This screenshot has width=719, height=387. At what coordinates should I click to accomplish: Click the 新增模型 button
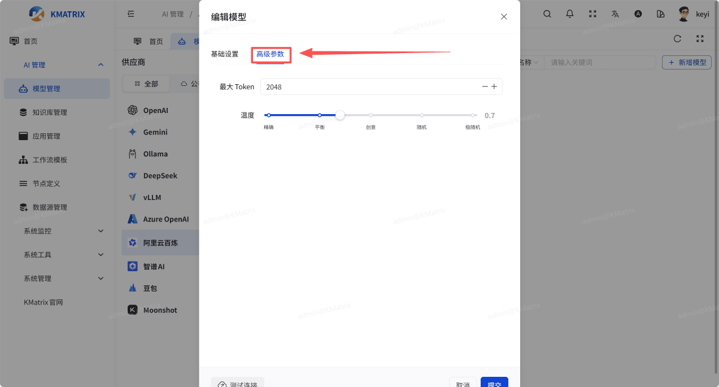coord(686,62)
